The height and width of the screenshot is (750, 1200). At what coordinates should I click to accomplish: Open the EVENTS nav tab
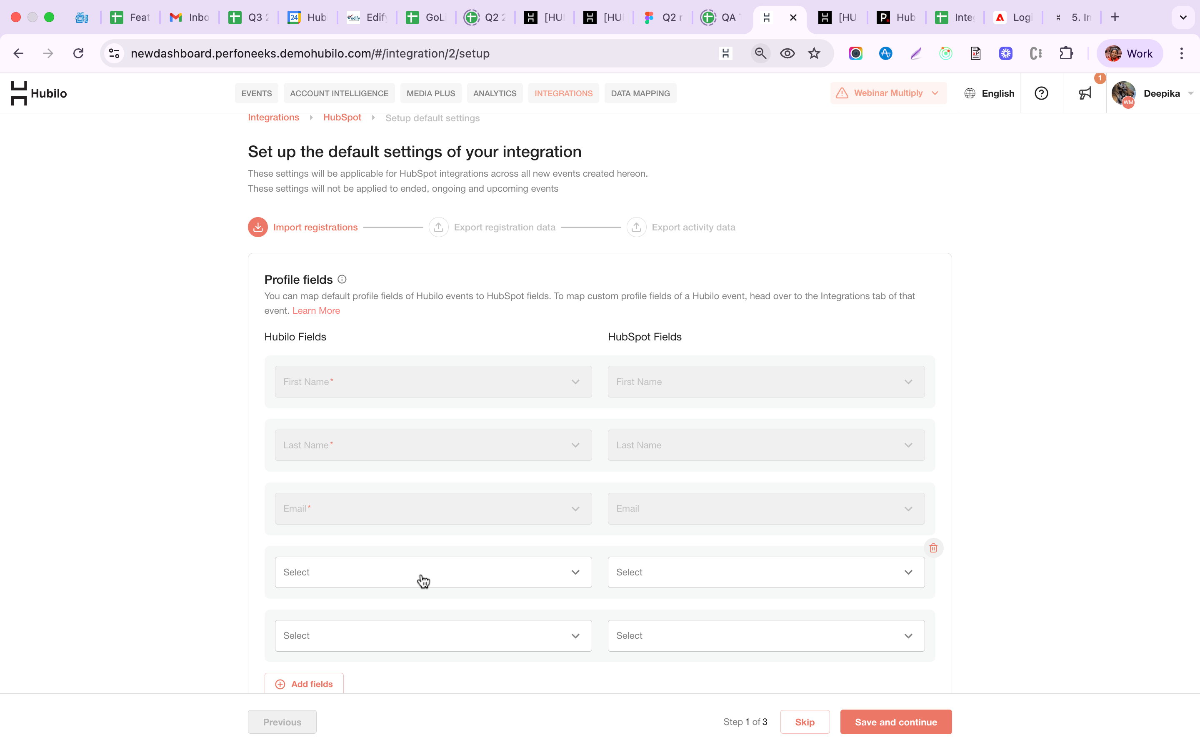pyautogui.click(x=256, y=93)
